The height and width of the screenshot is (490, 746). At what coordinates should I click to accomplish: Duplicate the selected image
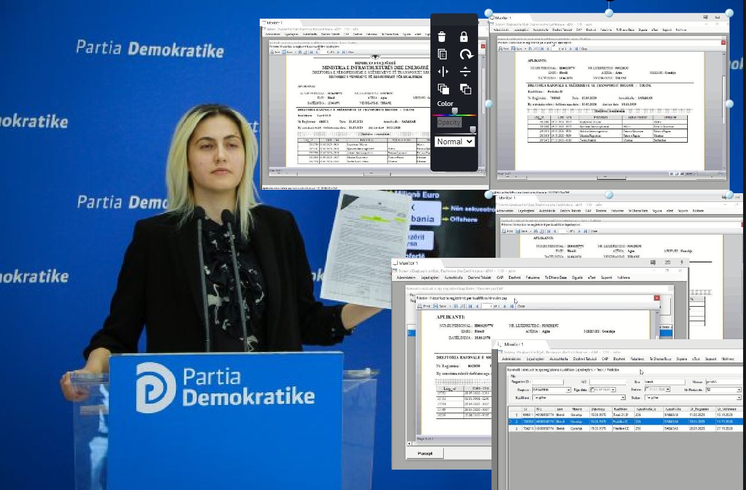442,54
